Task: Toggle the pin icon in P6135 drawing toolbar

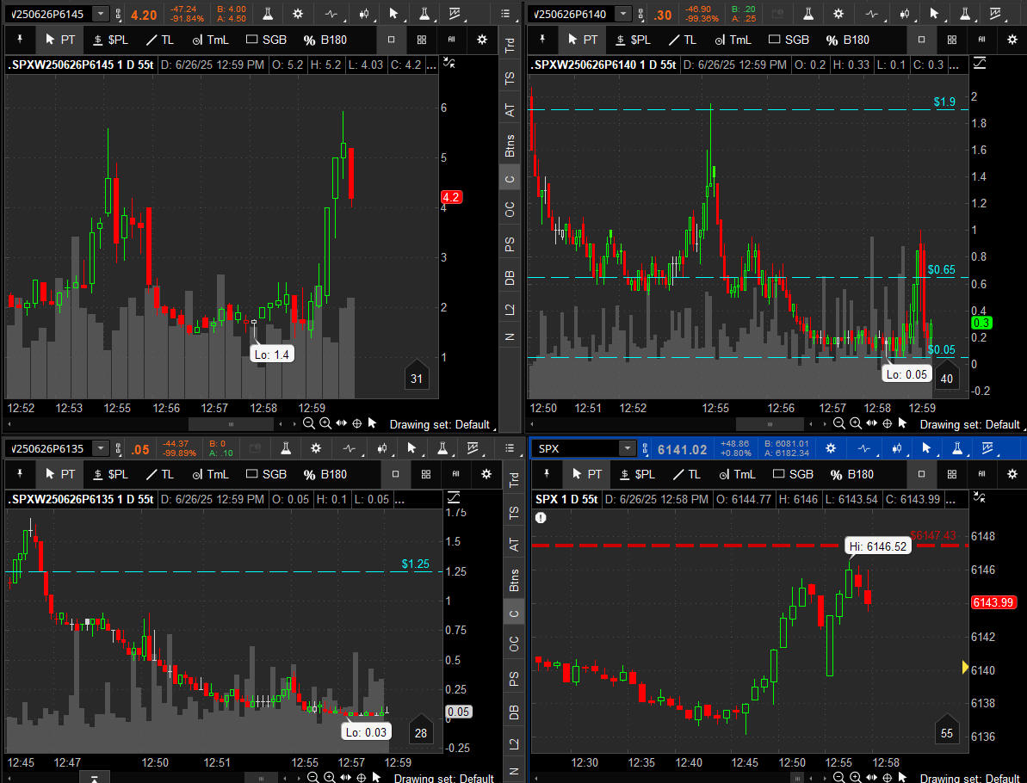Action: (x=20, y=474)
